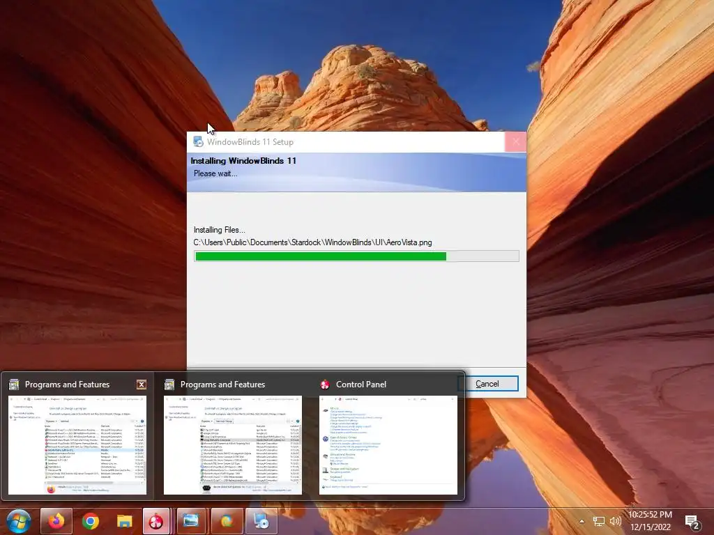The height and width of the screenshot is (535, 714).
Task: Click the Control Panel preview title
Action: [361, 385]
